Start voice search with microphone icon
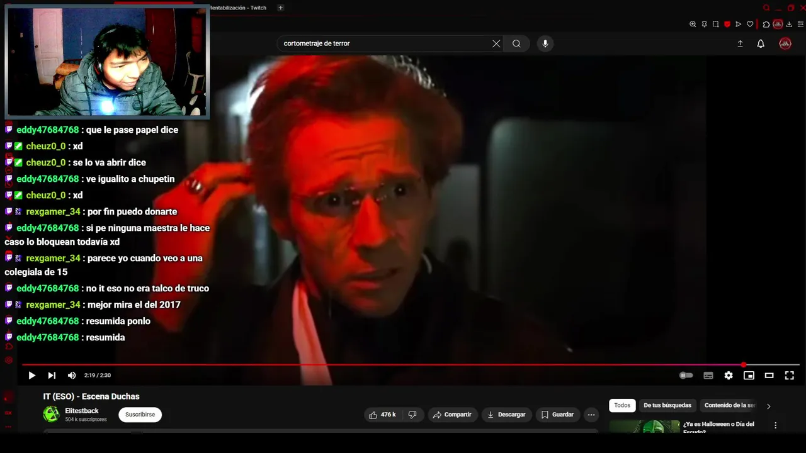The width and height of the screenshot is (806, 453). tap(545, 43)
